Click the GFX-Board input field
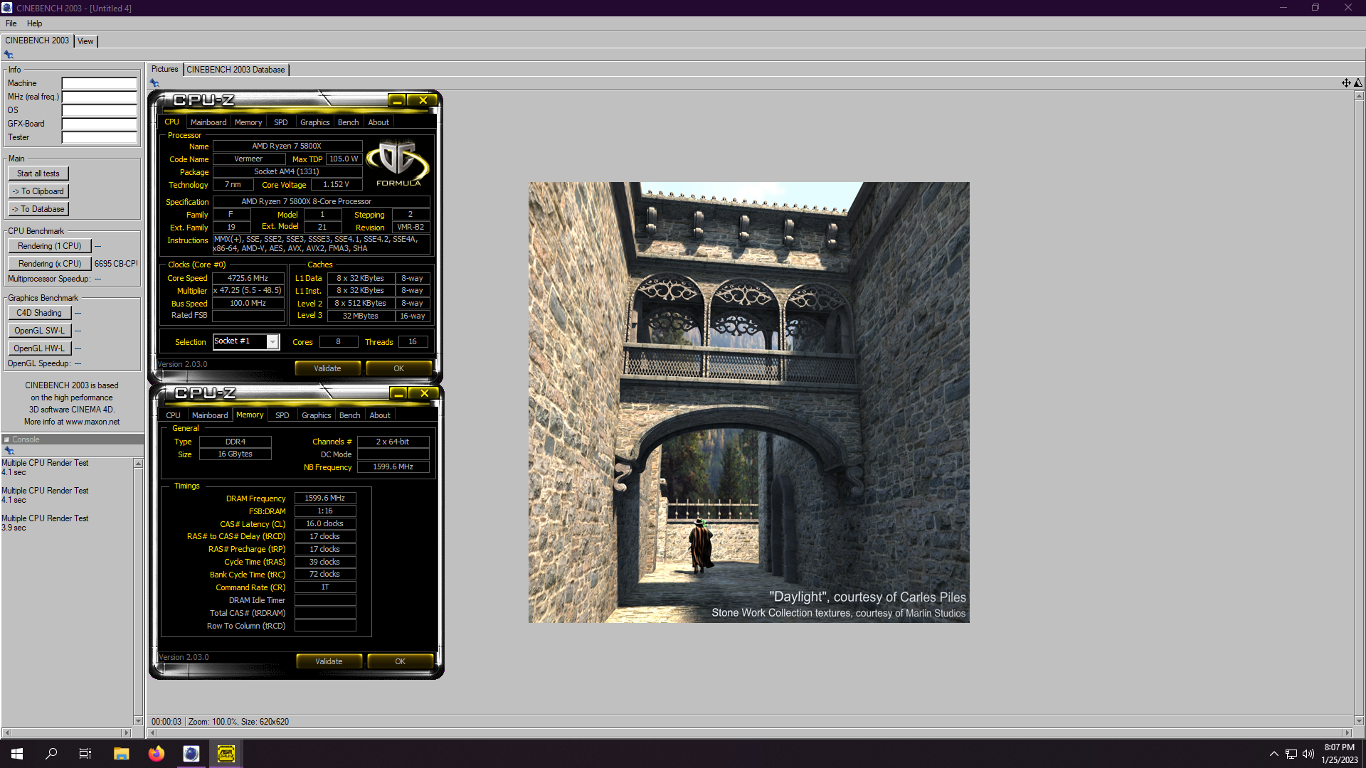This screenshot has height=768, width=1366. tap(99, 124)
